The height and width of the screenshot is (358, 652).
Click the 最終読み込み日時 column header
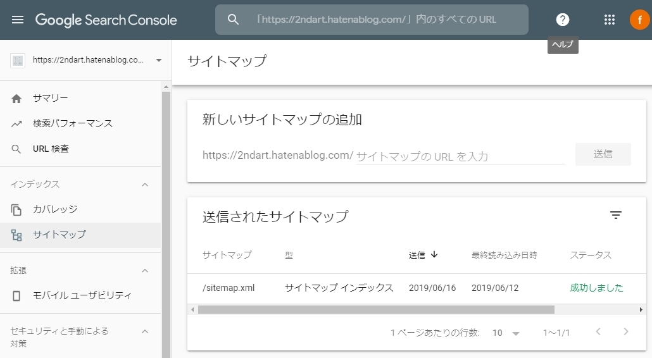pos(505,255)
